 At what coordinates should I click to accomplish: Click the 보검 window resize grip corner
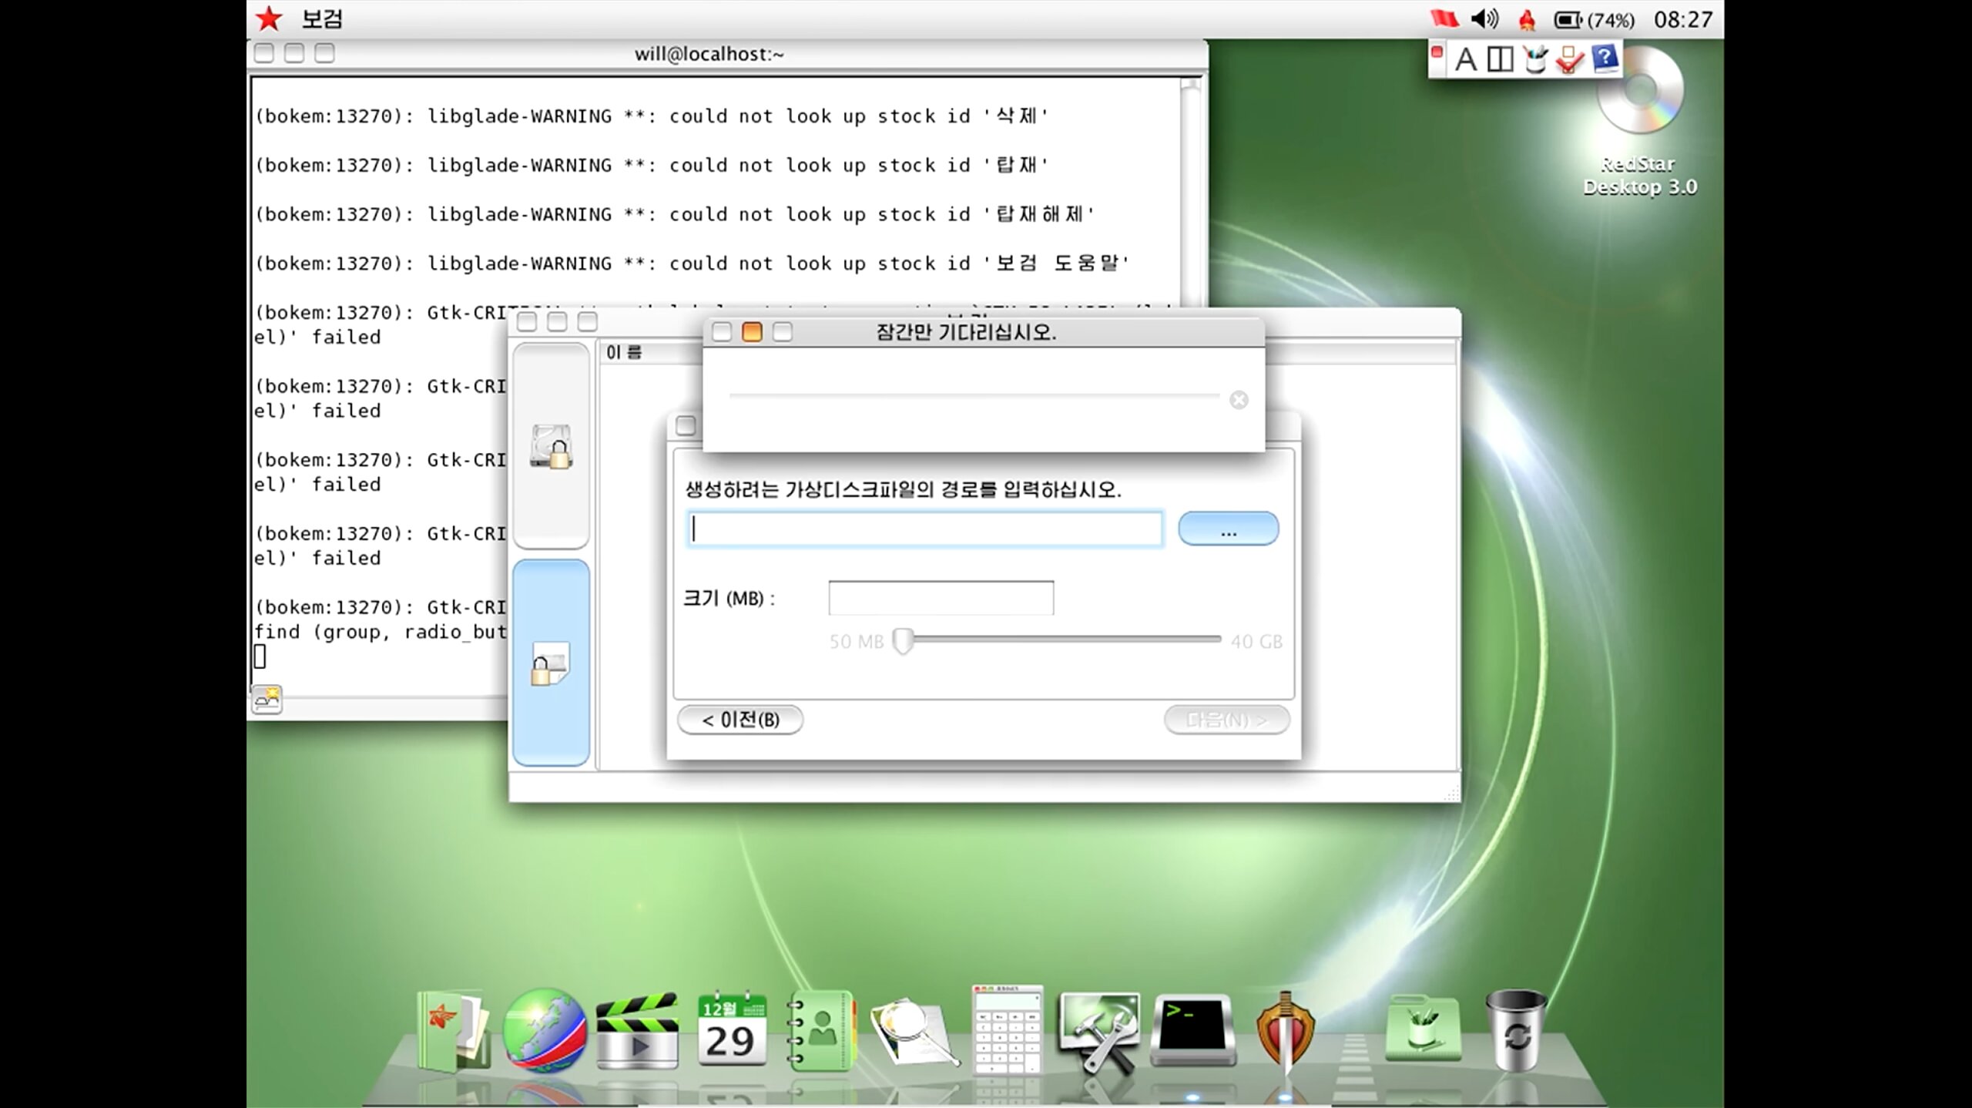pos(1450,793)
